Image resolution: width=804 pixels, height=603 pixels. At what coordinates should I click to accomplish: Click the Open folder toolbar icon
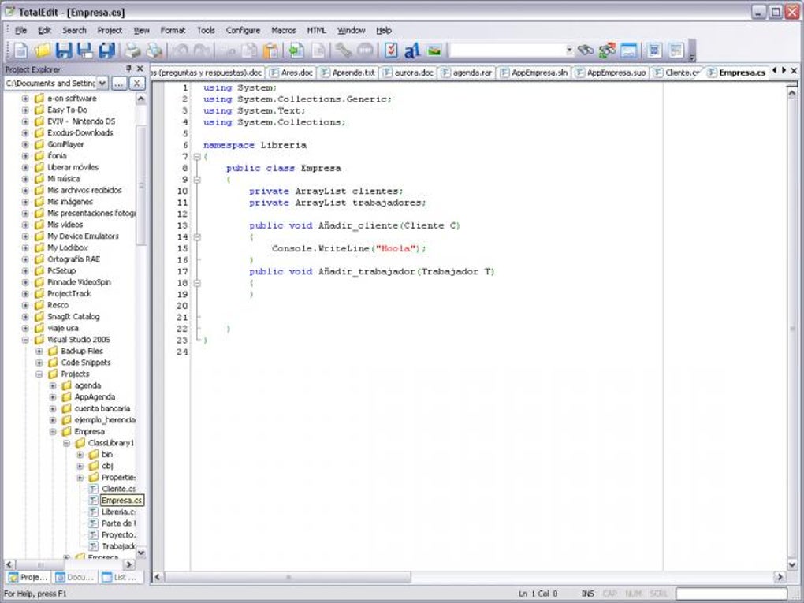coord(42,50)
